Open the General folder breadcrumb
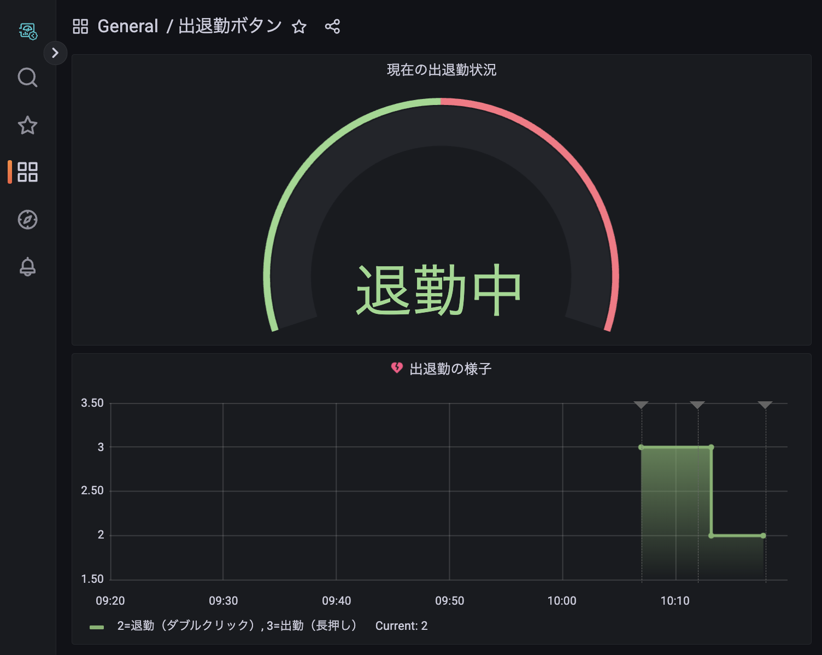This screenshot has height=655, width=822. coord(128,26)
